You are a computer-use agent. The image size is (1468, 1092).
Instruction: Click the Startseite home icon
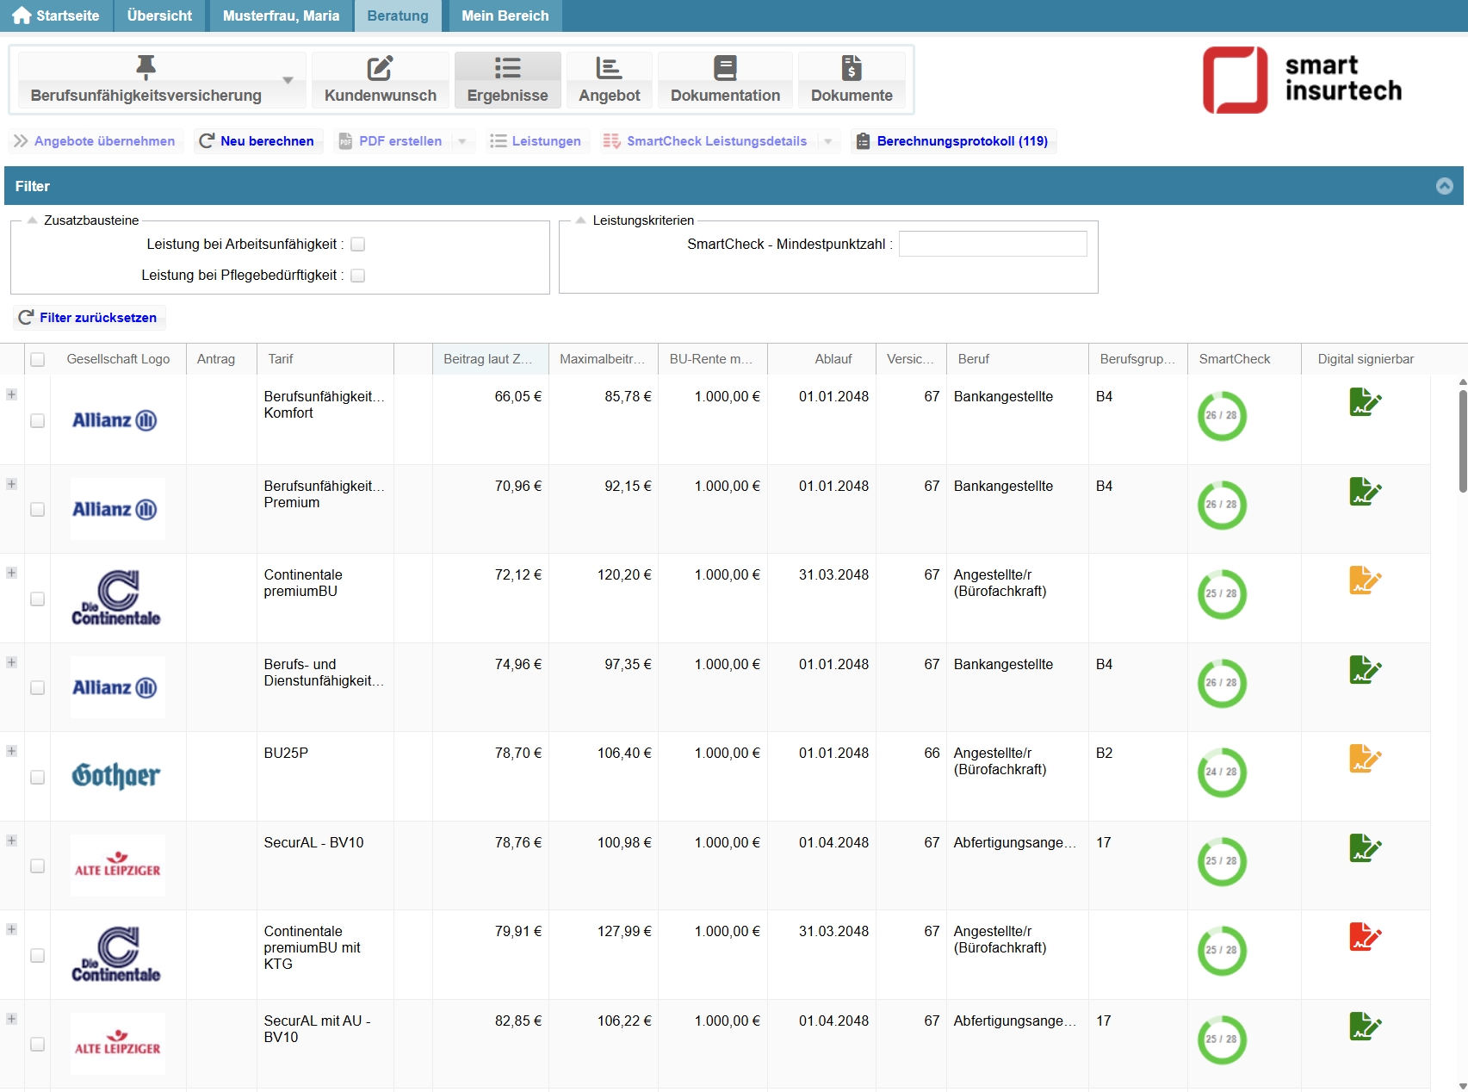point(22,16)
